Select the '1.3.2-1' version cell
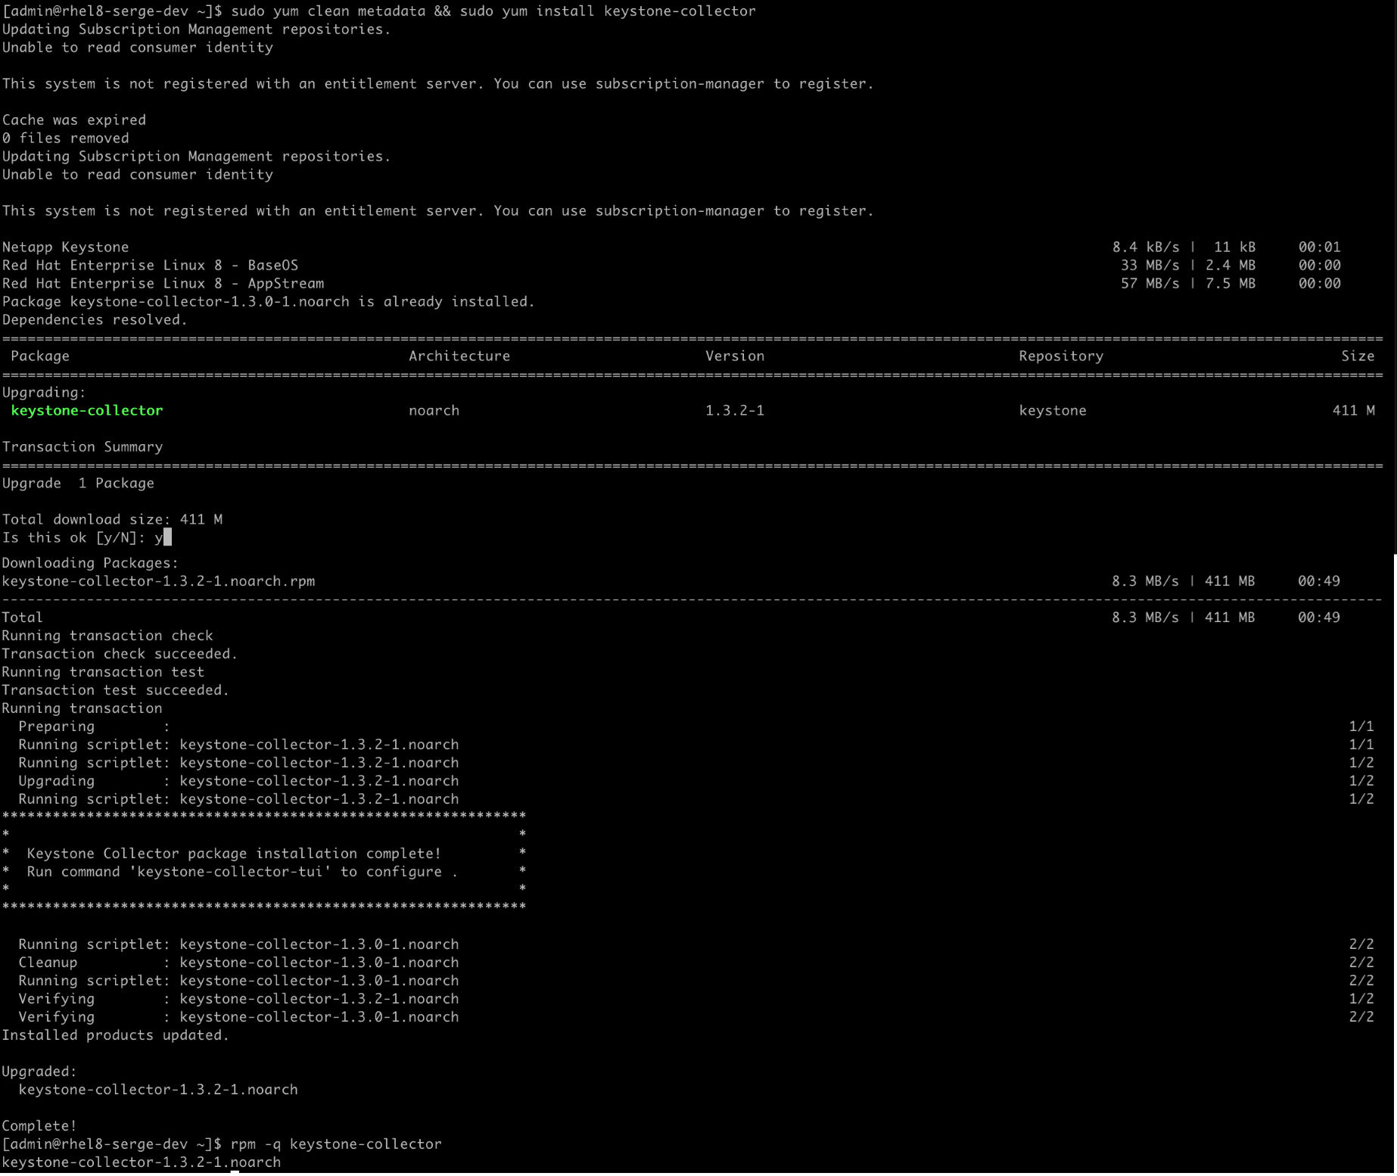The width and height of the screenshot is (1397, 1176). tap(735, 411)
